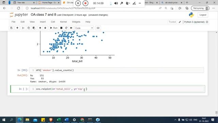Open the Cell menu

pyautogui.click(x=53, y=22)
